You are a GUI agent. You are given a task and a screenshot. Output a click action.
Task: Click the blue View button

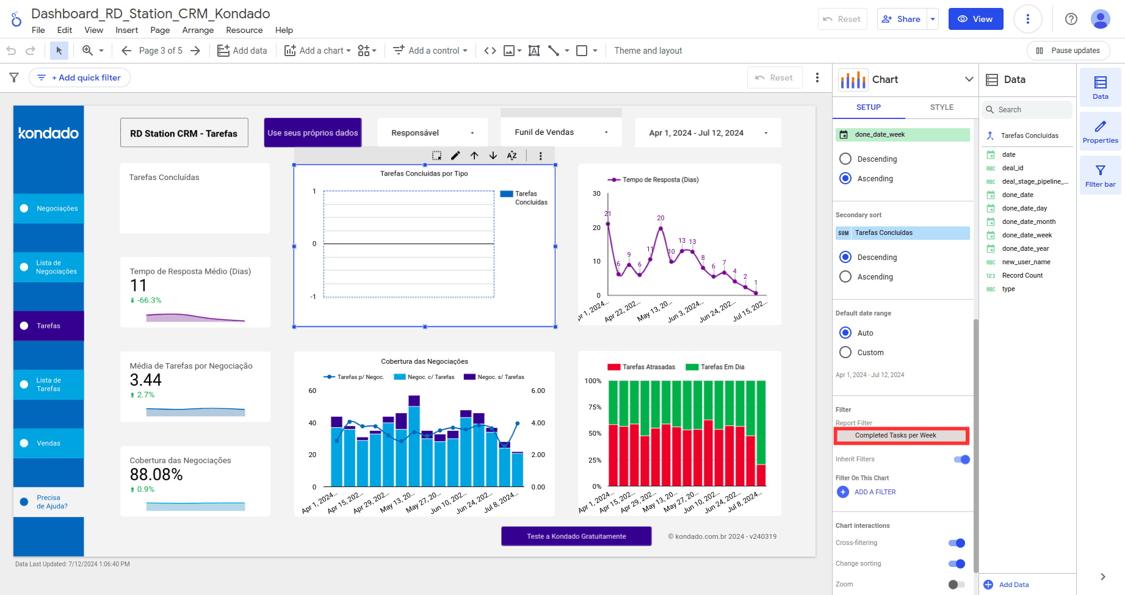click(x=975, y=19)
